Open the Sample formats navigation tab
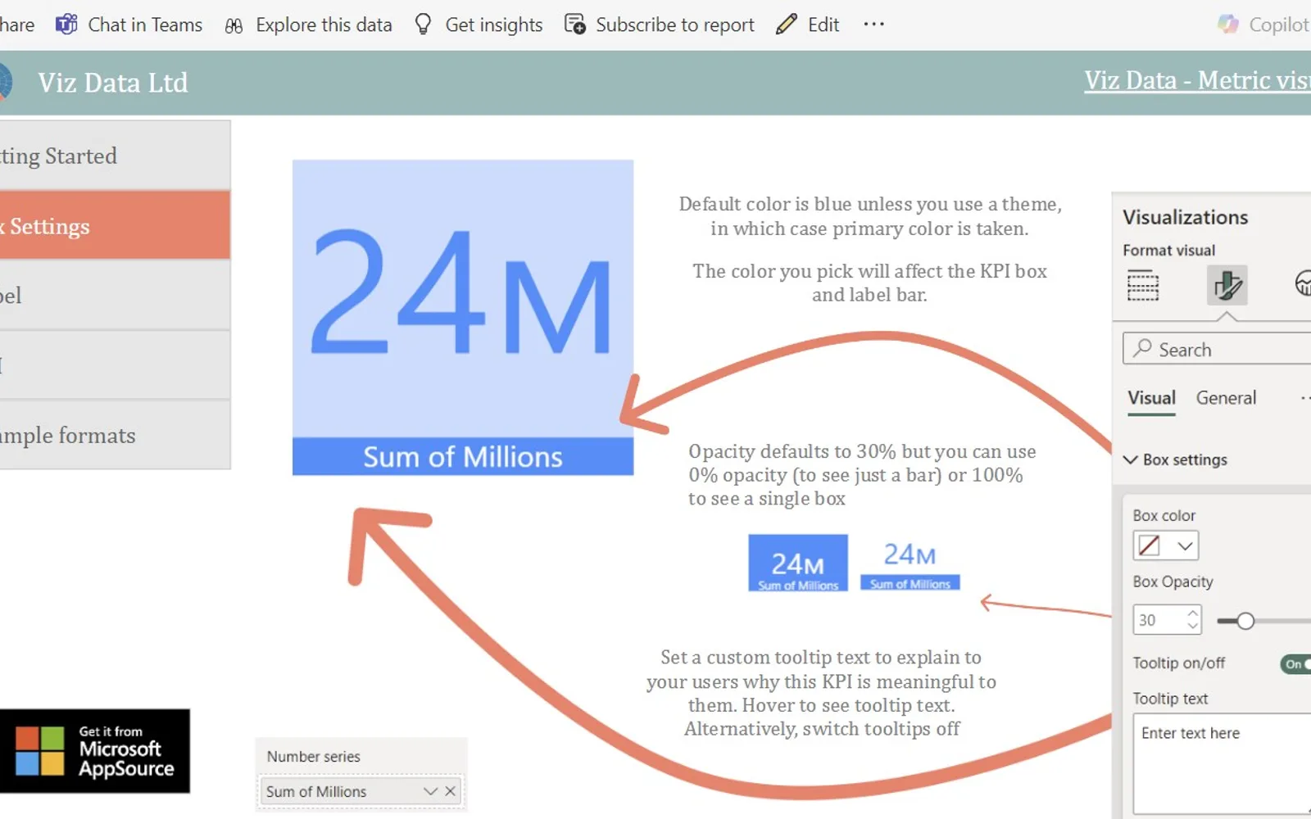1311x819 pixels. [x=115, y=435]
